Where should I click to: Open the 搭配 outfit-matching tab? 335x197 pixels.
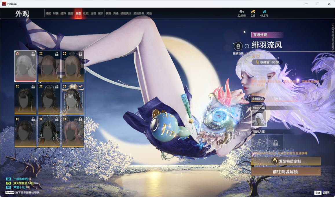[48, 13]
